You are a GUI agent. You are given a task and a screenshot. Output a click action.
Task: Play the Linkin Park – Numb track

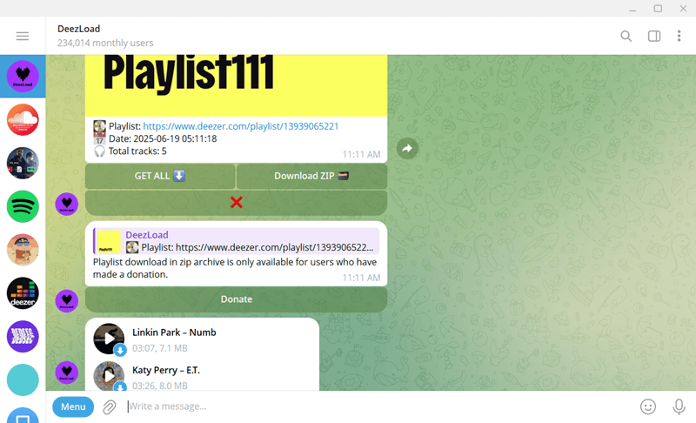coord(109,339)
